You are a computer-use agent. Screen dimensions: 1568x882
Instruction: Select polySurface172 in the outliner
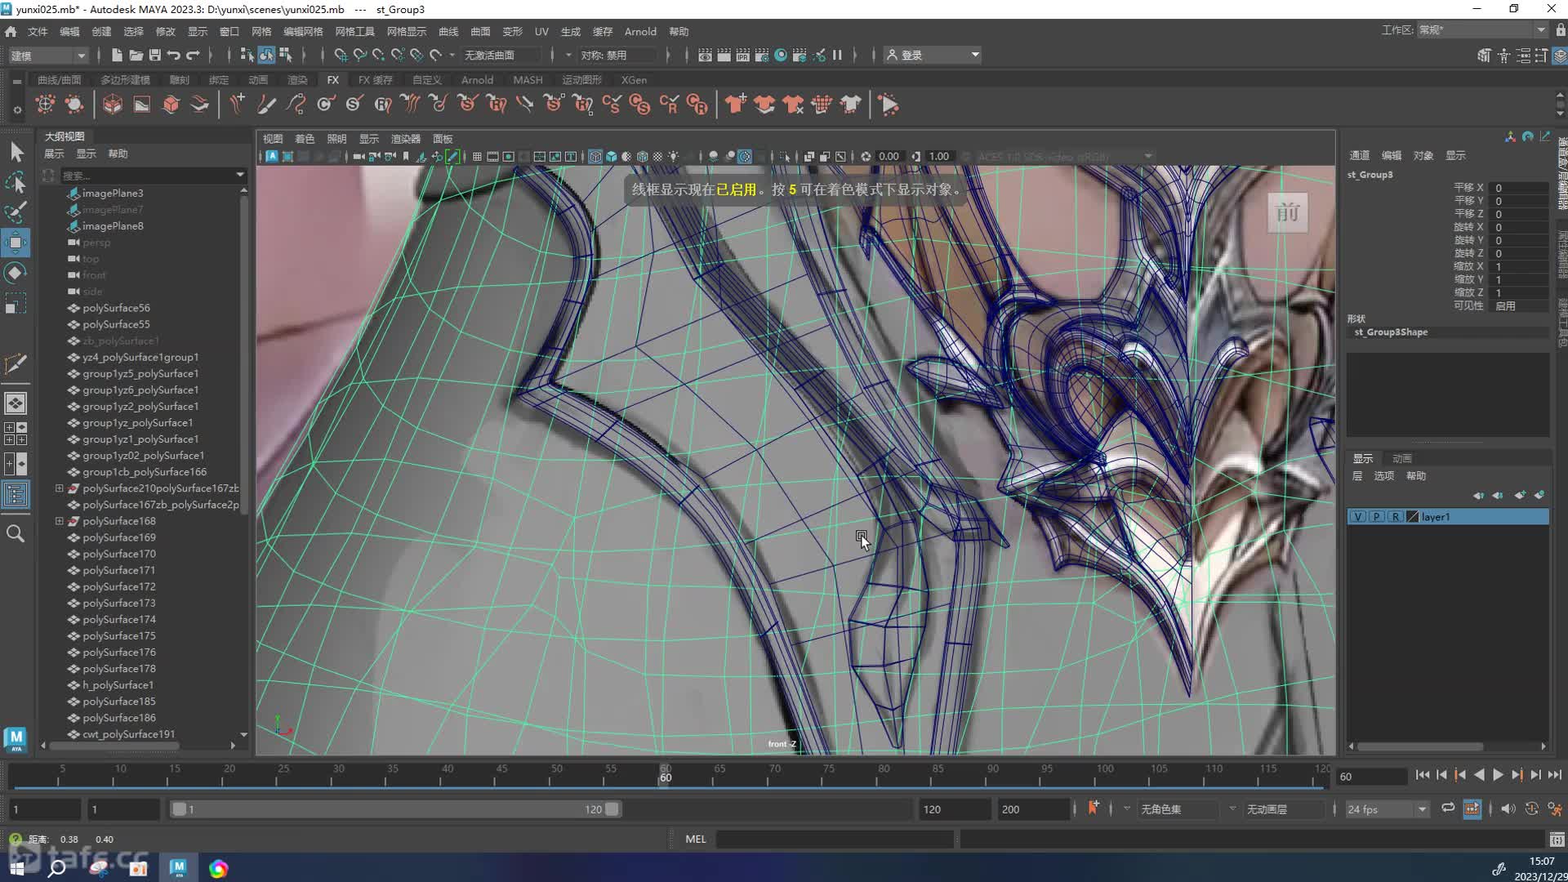[119, 586]
